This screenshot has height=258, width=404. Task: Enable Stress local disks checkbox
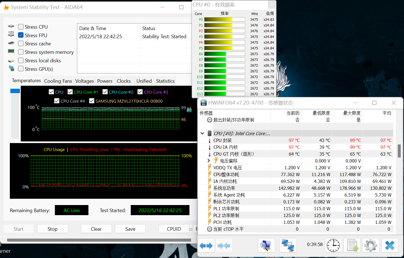[x=21, y=60]
